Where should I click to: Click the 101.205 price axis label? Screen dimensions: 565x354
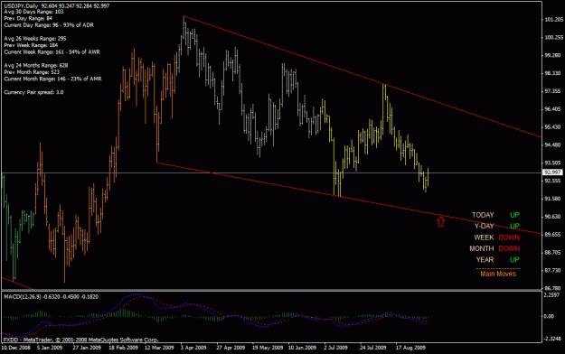click(x=554, y=20)
